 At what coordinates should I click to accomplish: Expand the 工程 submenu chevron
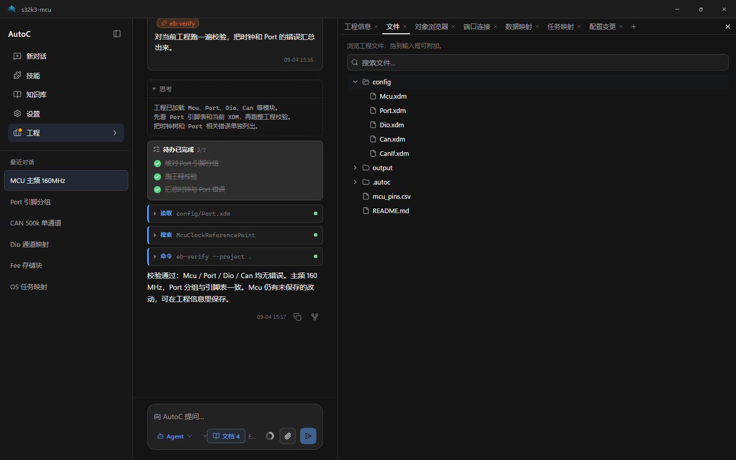pos(115,133)
